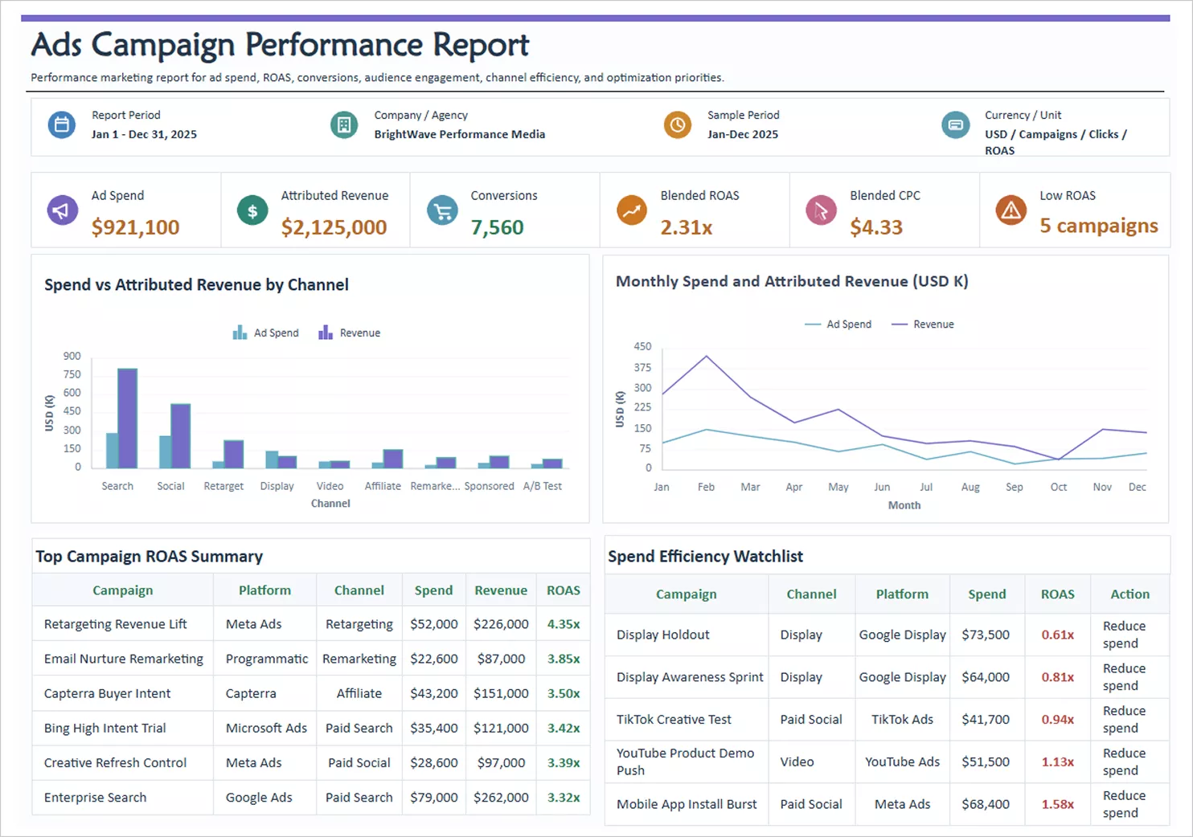
Task: Click the 5 campaigns Low ROAS value
Action: click(x=1099, y=226)
